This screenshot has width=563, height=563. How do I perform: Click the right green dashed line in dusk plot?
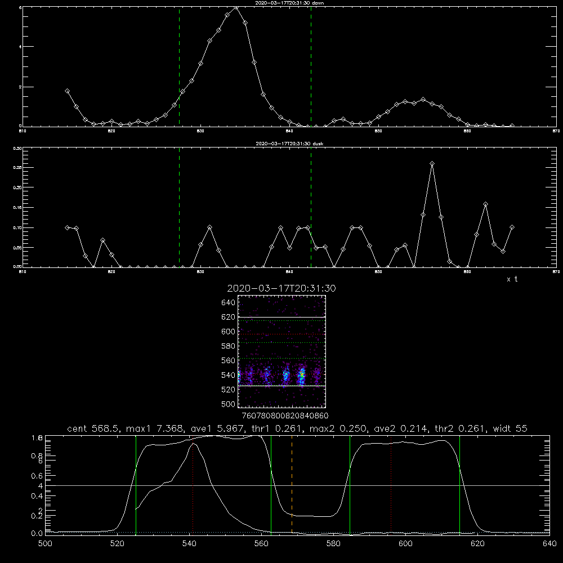[311, 207]
